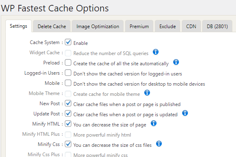Click 'More powerful minify html' text
Screen dimensions: 236x157
pyautogui.click(x=102, y=135)
